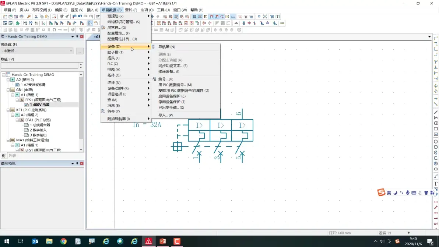439x247 pixels.
Task: Click the shopping cart parts icon
Action: coord(272,17)
